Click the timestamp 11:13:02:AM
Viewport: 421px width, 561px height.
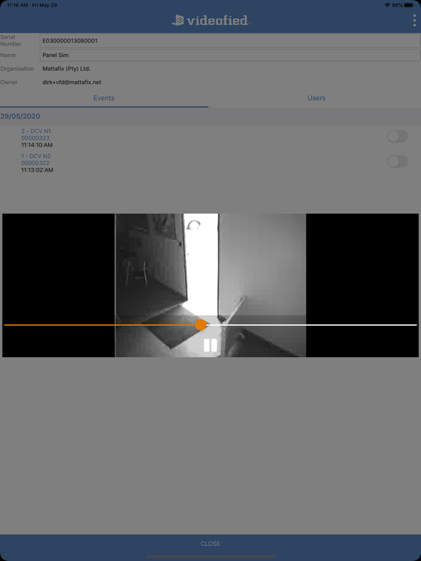pyautogui.click(x=37, y=170)
